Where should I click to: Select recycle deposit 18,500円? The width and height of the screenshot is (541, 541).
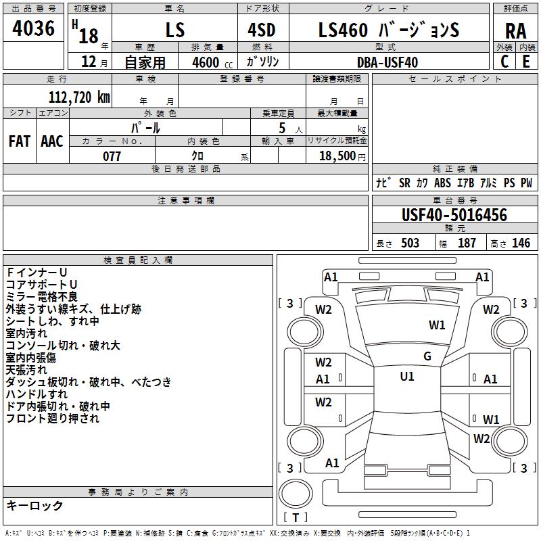tap(342, 156)
